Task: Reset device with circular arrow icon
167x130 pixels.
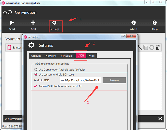Action: (152, 47)
